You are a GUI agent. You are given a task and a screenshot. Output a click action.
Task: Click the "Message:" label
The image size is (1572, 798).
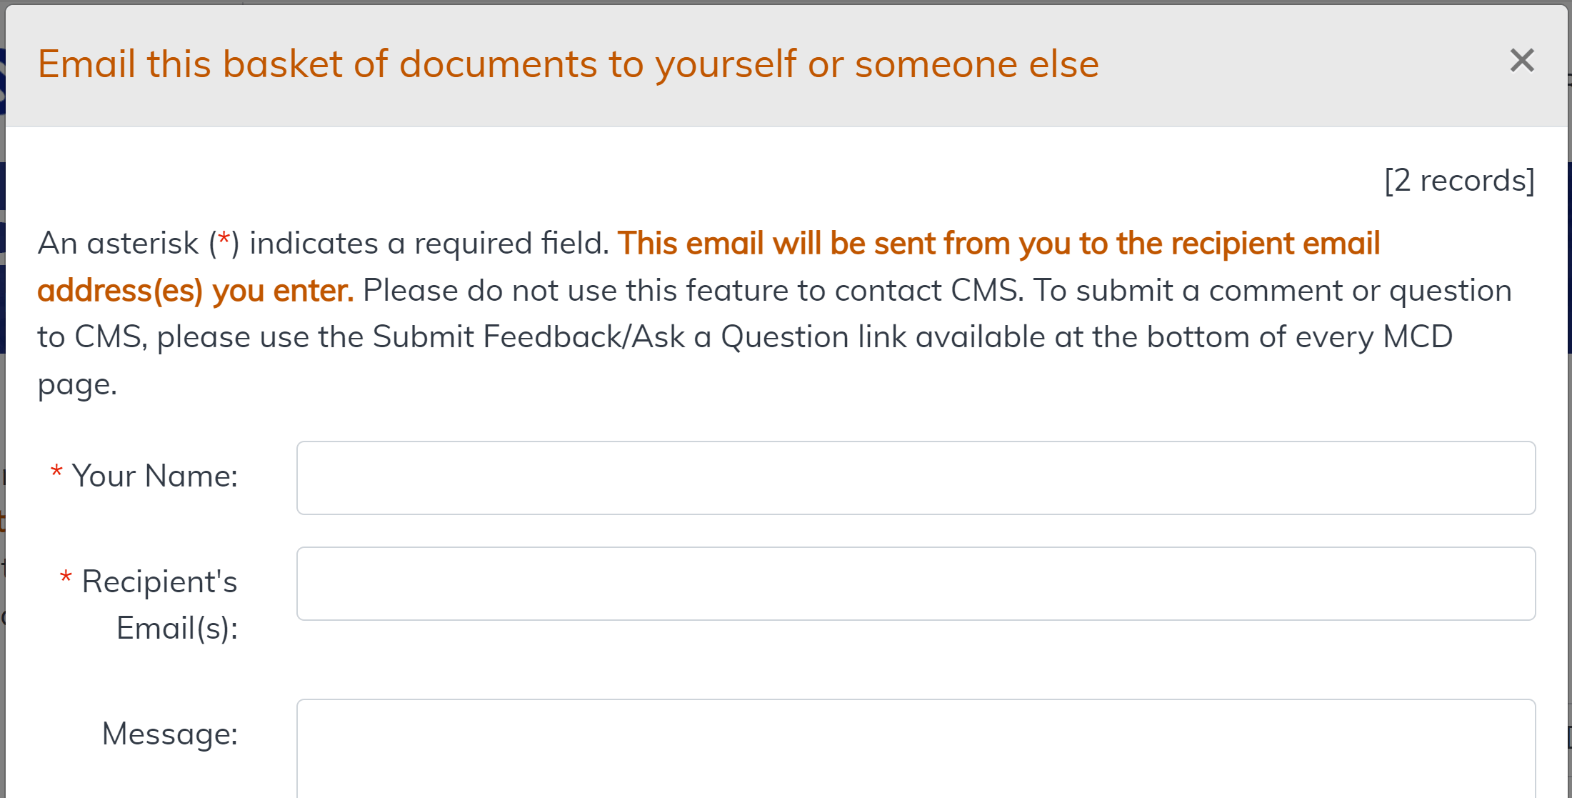(x=170, y=734)
